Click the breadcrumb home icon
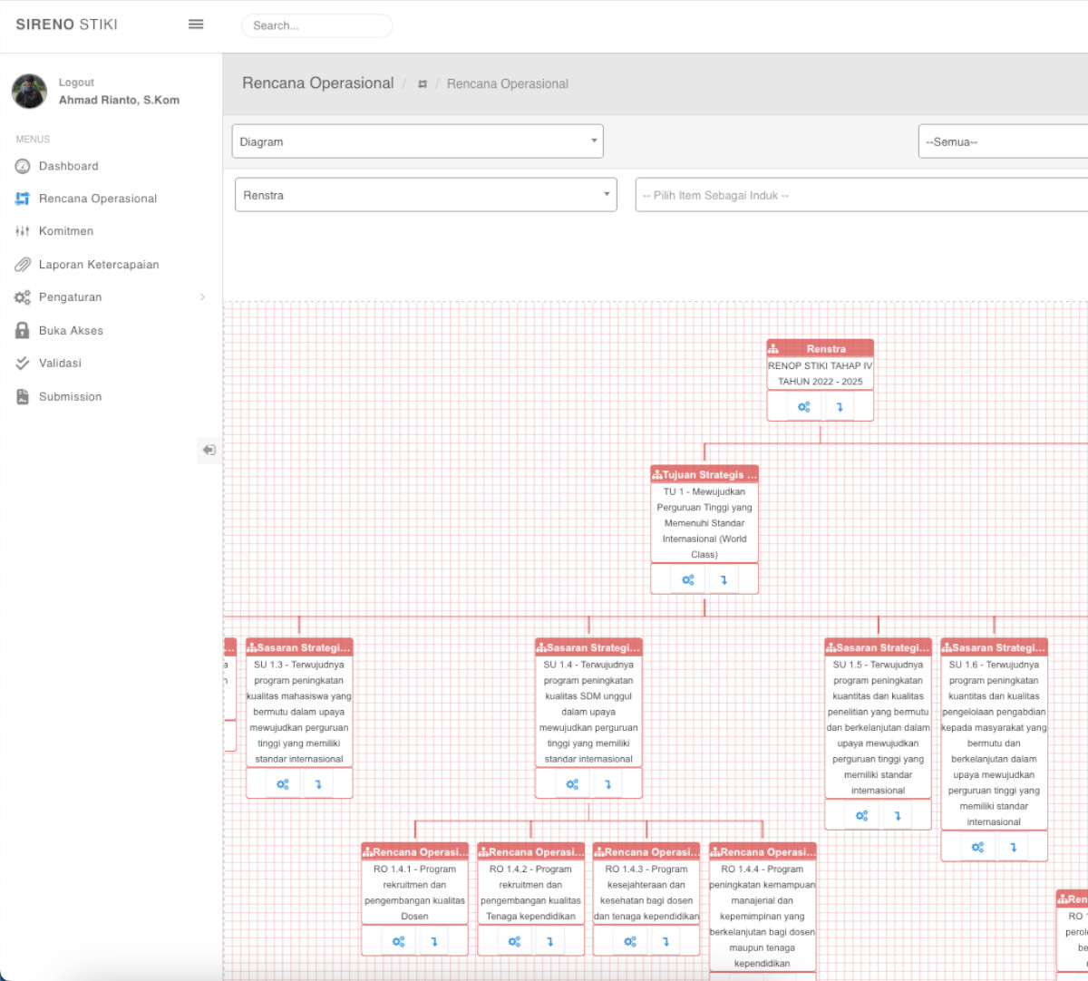Viewport: 1088px width, 981px height. click(423, 84)
